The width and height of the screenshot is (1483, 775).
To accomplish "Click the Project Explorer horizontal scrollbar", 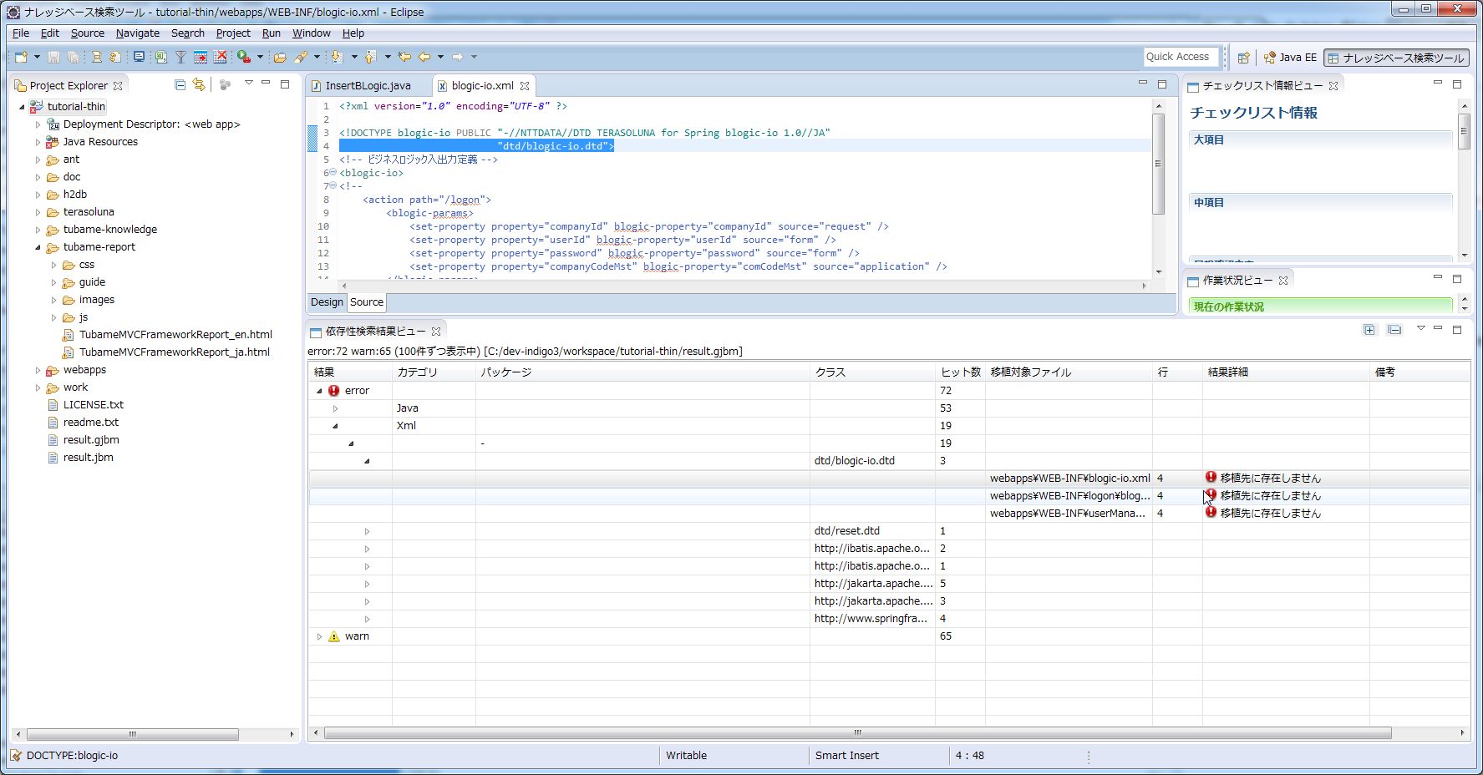I will (132, 734).
